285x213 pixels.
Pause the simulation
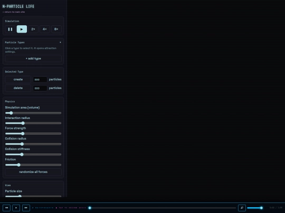(x=10, y=29)
